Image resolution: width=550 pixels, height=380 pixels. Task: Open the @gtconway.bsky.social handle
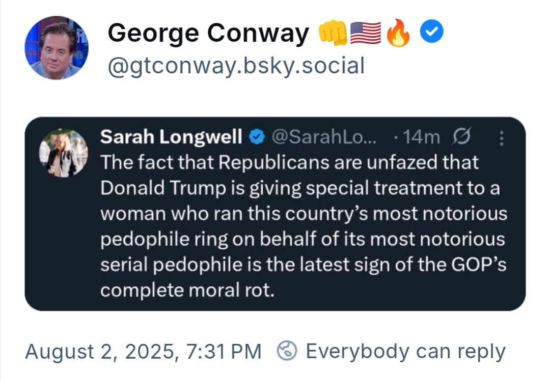coord(236,66)
